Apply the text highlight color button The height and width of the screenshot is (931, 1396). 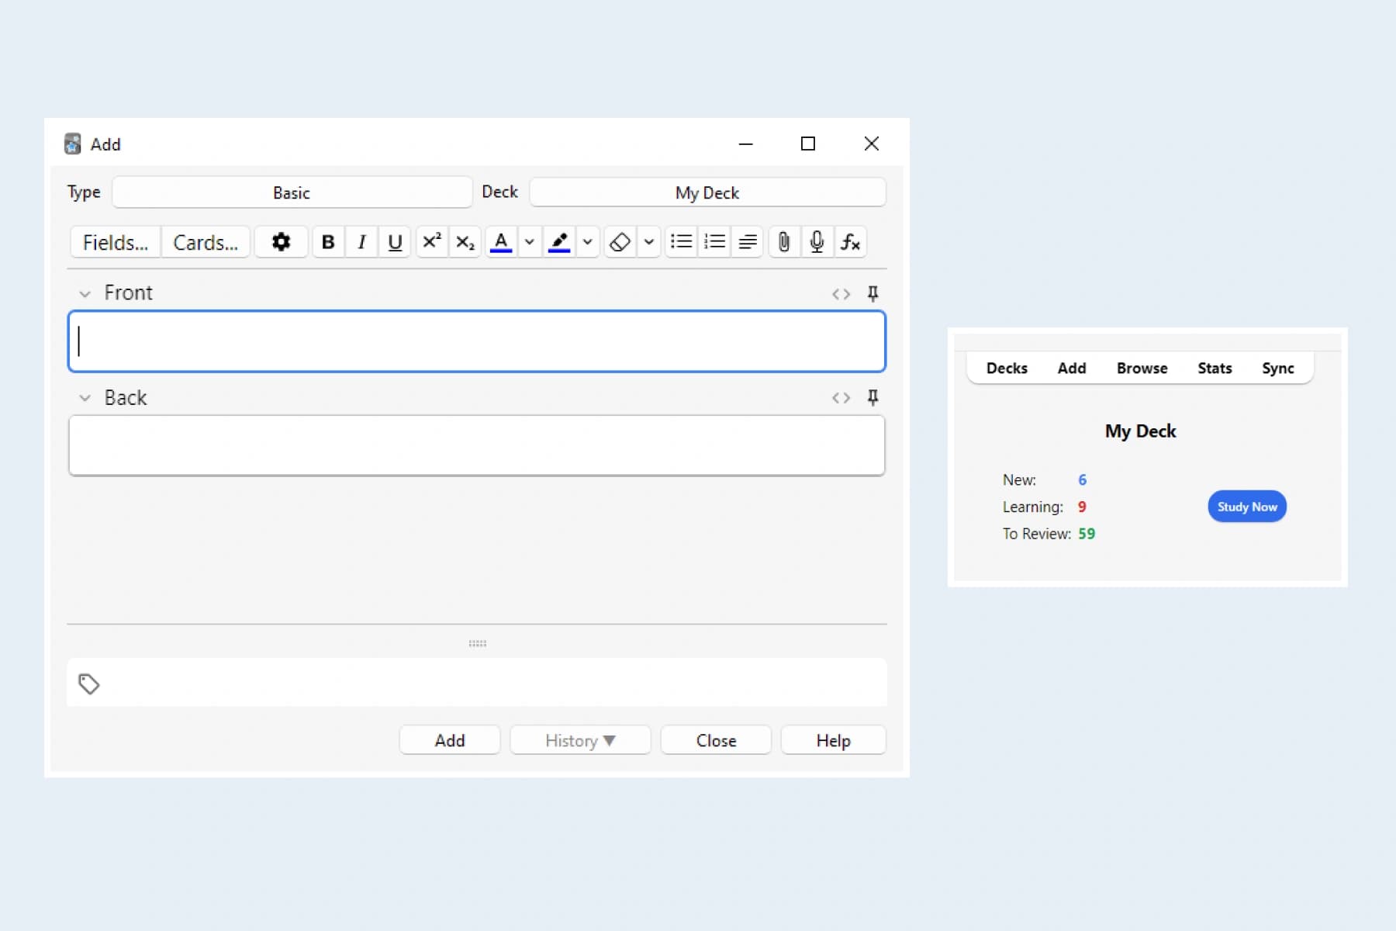coord(559,242)
